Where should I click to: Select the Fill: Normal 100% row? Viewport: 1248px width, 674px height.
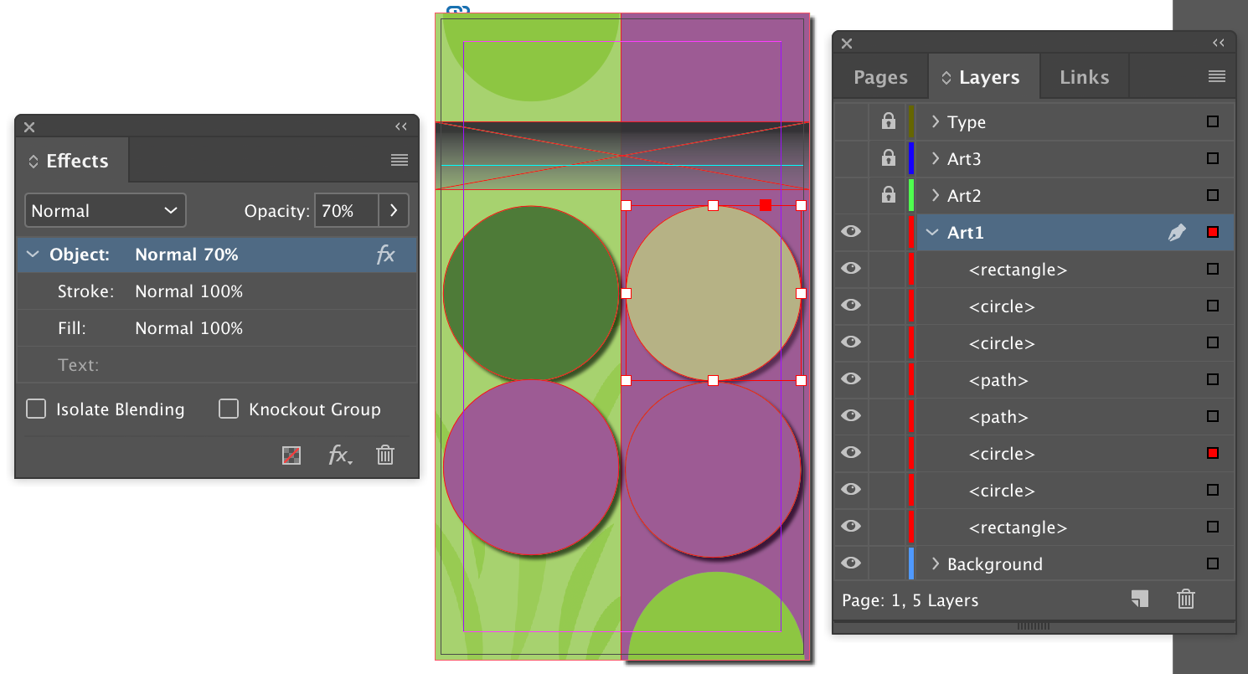(217, 328)
